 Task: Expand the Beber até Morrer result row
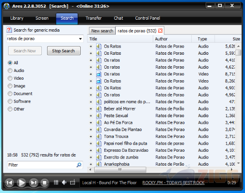tap(91, 109)
